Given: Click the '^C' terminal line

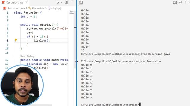Looking at the screenshot, I should (x=83, y=50).
